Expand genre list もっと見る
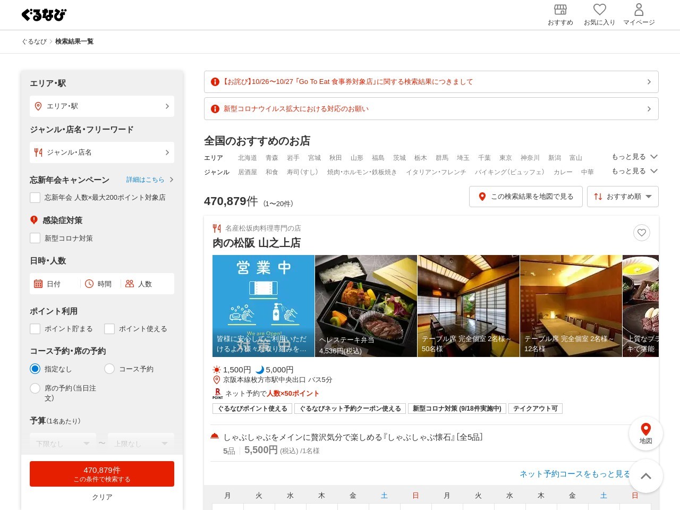680x510 pixels. tap(634, 171)
